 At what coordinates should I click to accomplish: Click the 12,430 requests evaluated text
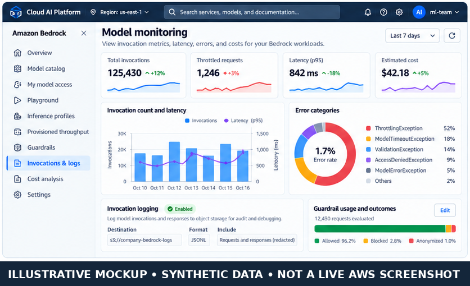click(x=344, y=219)
